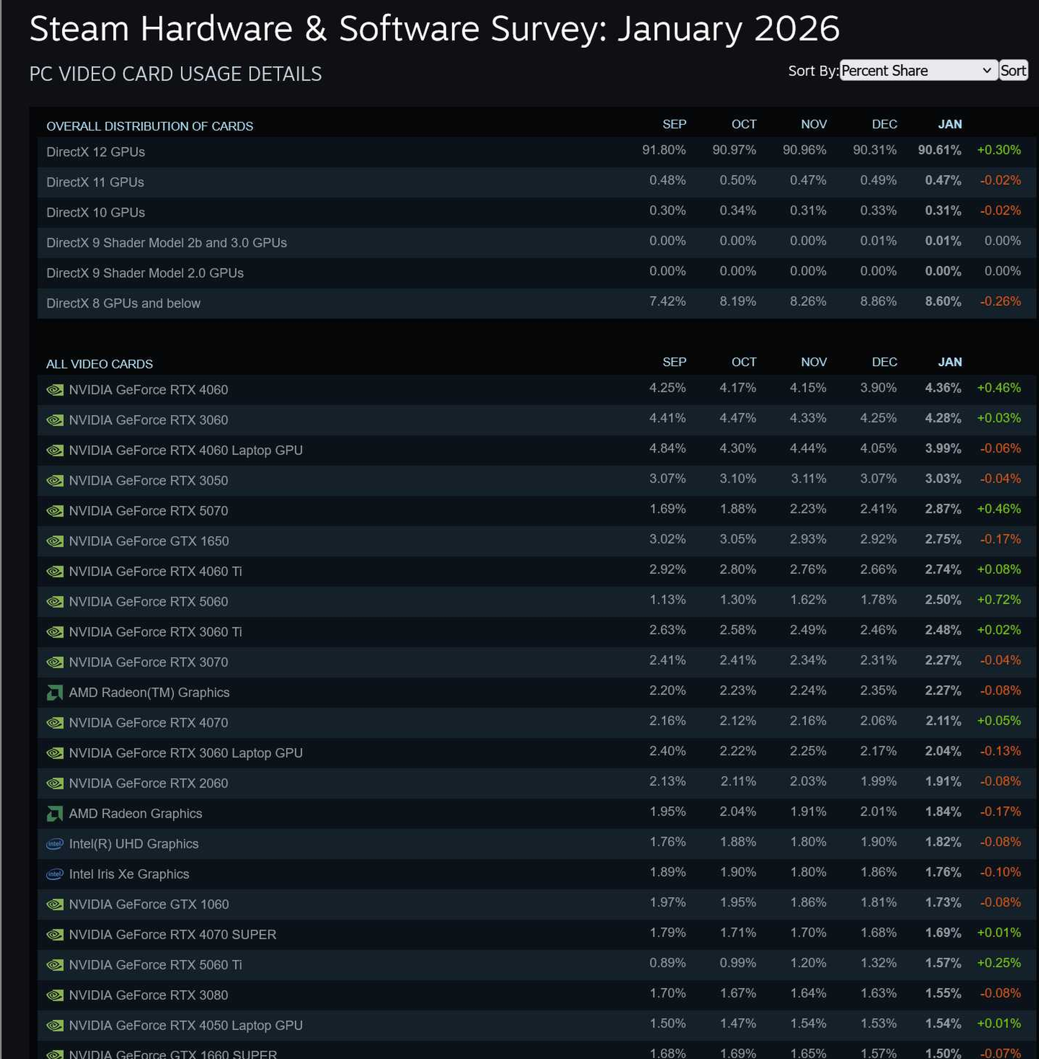Click the NVIDIA GeForce RTX 3060 Ti name
The image size is (1039, 1059).
(x=155, y=632)
